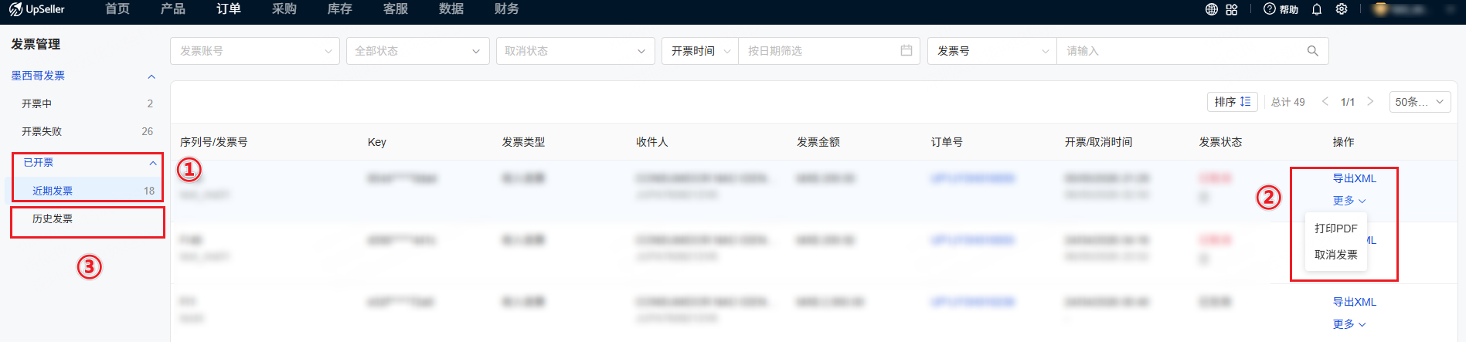Collapse the 墨西哥发票 section
The width and height of the screenshot is (1466, 342).
pyautogui.click(x=151, y=76)
